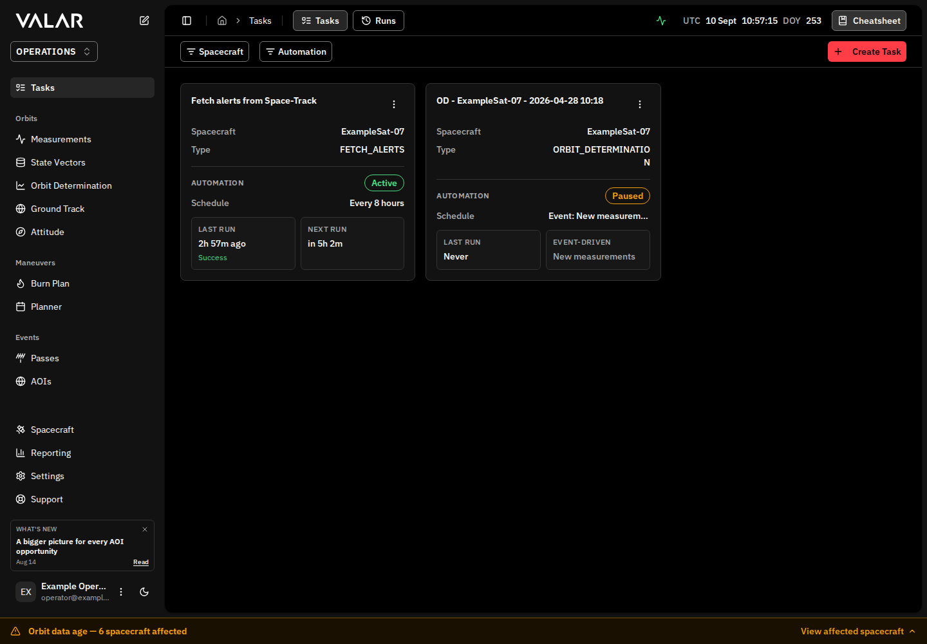Viewport: 927px width, 644px height.
Task: Toggle the sidebar panel icon
Action: click(187, 21)
